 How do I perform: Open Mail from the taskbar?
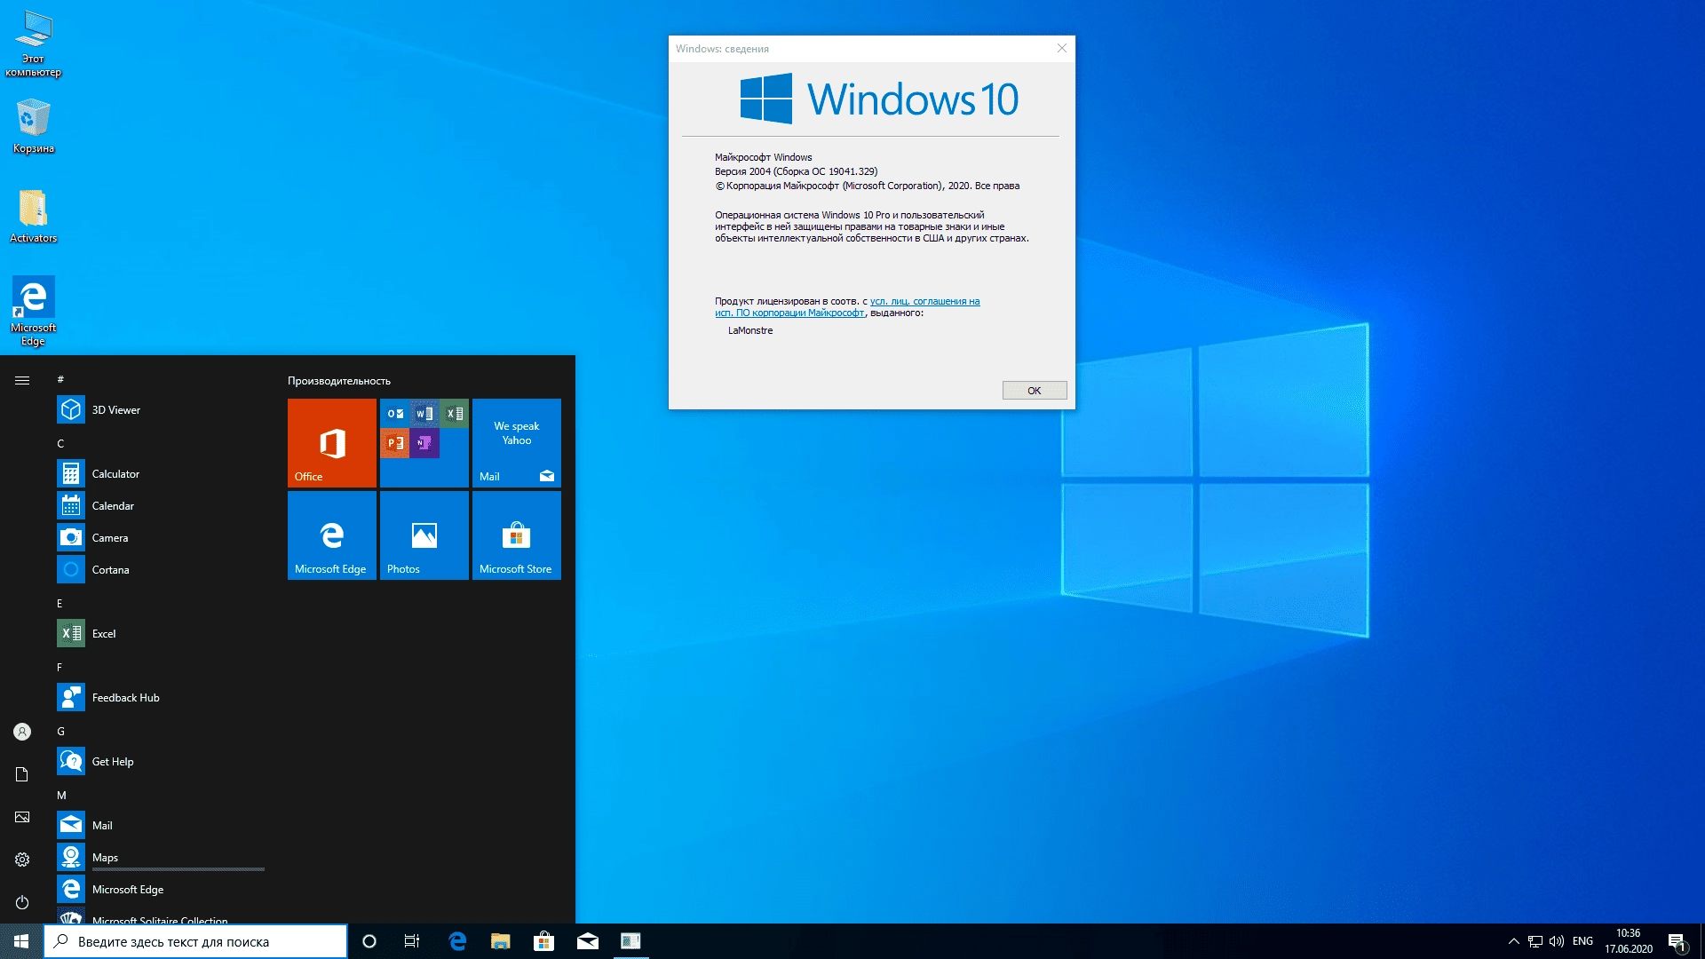tap(587, 941)
